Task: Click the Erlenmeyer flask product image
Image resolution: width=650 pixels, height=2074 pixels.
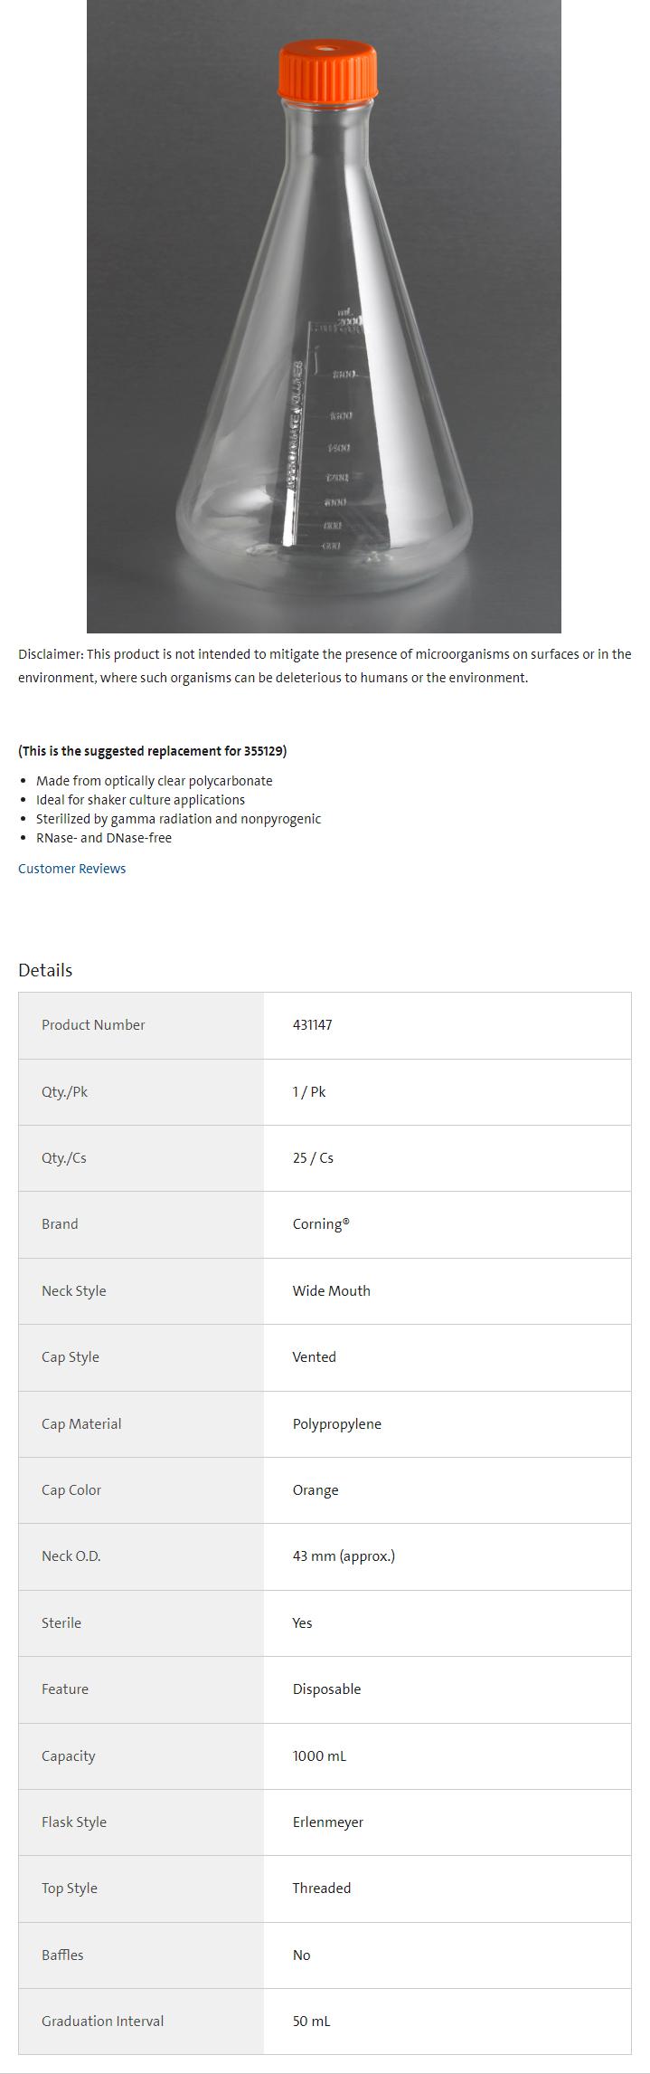Action: click(x=324, y=362)
